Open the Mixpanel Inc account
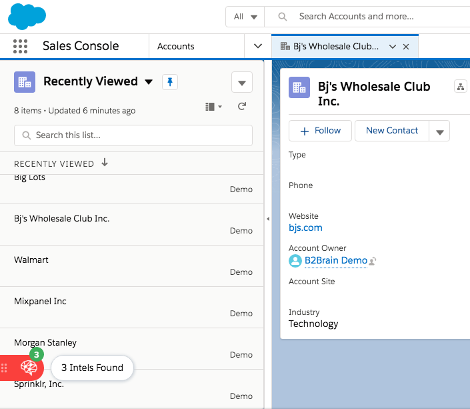The height and width of the screenshot is (409, 470). click(132, 308)
